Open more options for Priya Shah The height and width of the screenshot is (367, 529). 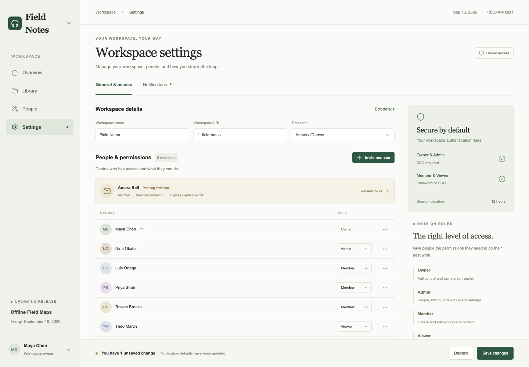[x=385, y=288]
